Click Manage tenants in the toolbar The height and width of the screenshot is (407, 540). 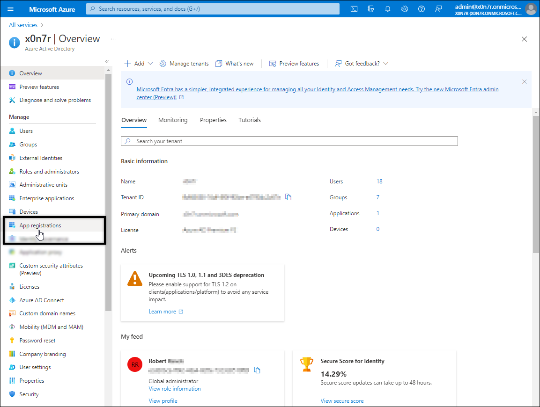click(184, 64)
